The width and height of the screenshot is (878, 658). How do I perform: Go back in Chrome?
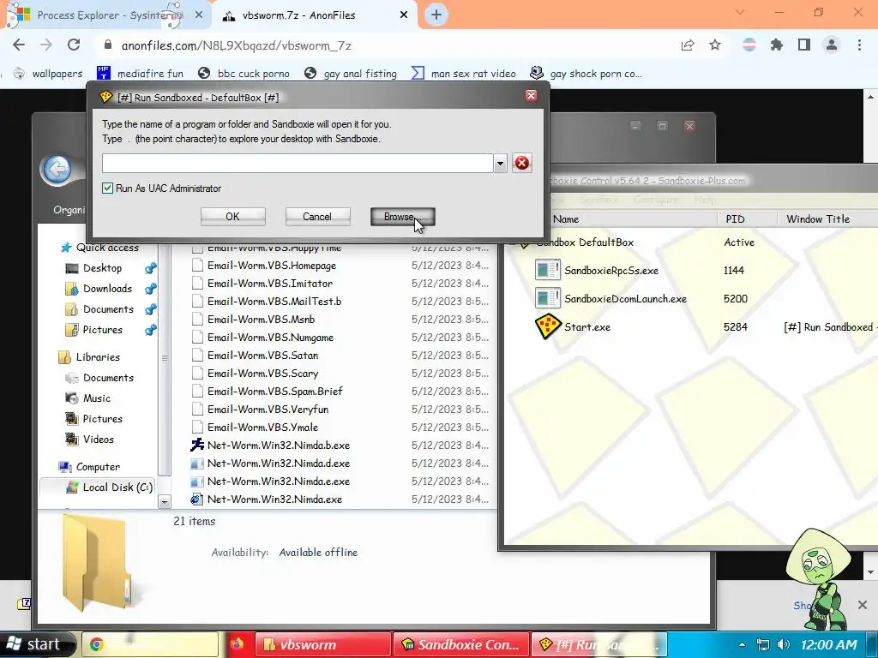click(x=19, y=45)
